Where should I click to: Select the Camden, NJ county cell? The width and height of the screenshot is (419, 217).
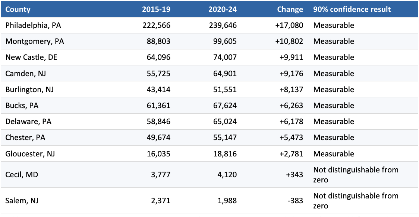coord(26,74)
